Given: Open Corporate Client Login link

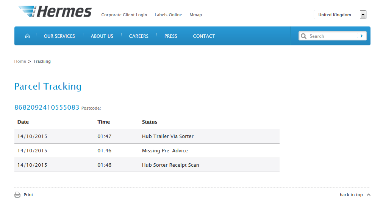Looking at the screenshot, I should click(x=124, y=15).
